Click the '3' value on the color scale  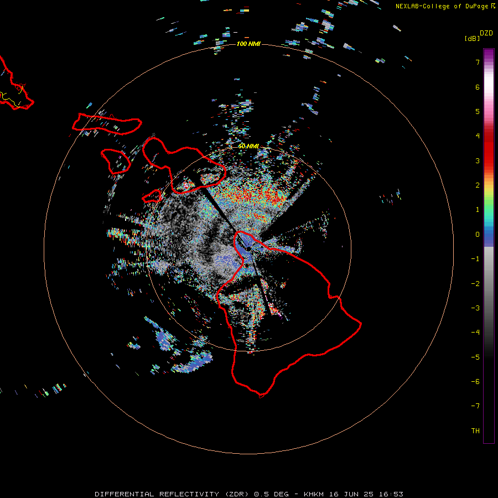click(478, 160)
